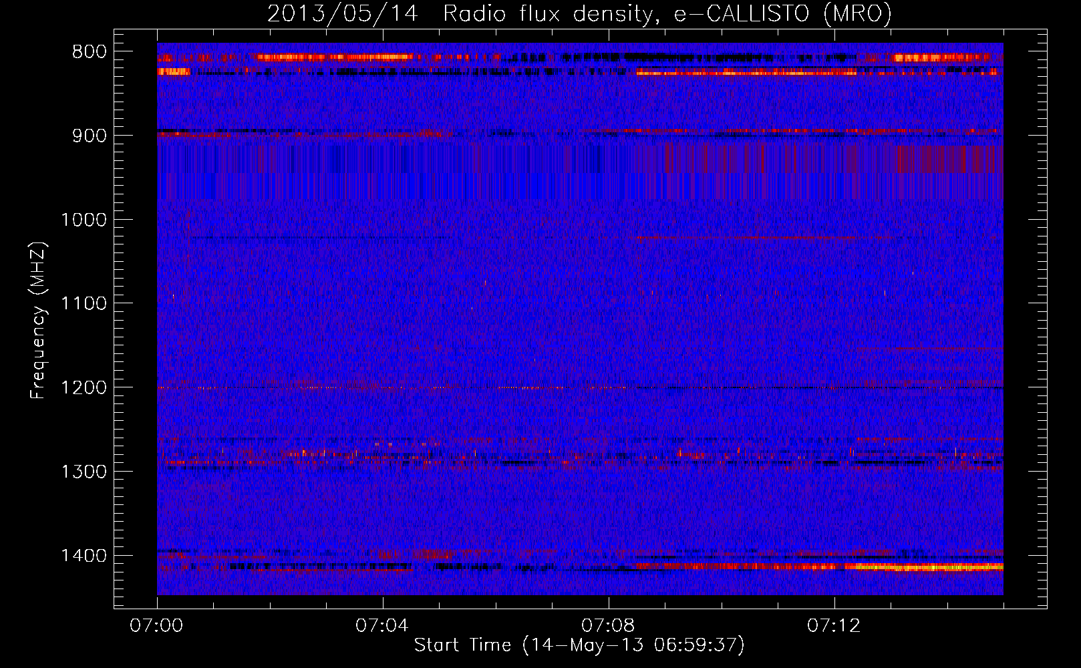Click the '07:08' time axis label
The image size is (1081, 668).
(x=608, y=626)
